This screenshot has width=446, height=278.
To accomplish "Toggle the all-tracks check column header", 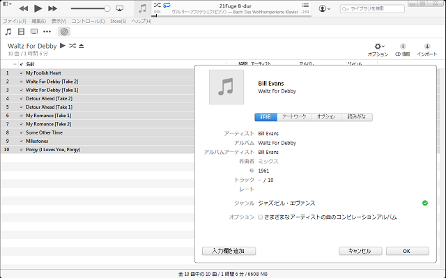I will (22, 64).
